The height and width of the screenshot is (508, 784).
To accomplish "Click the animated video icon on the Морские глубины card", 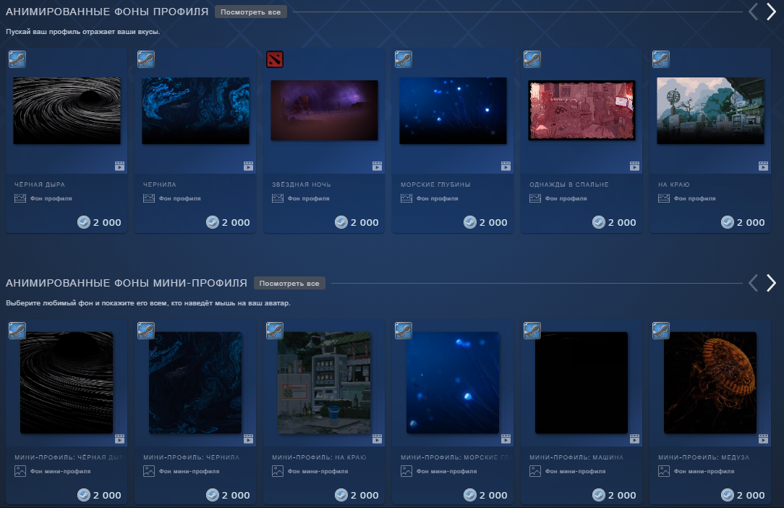I will 506,166.
